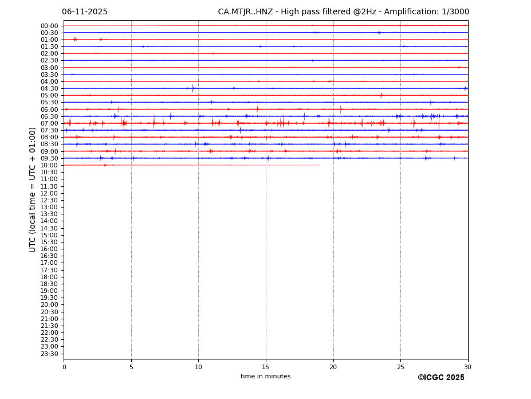531x399 pixels.
Task: Click the 5 tick on minutes axis
Action: pos(131,367)
